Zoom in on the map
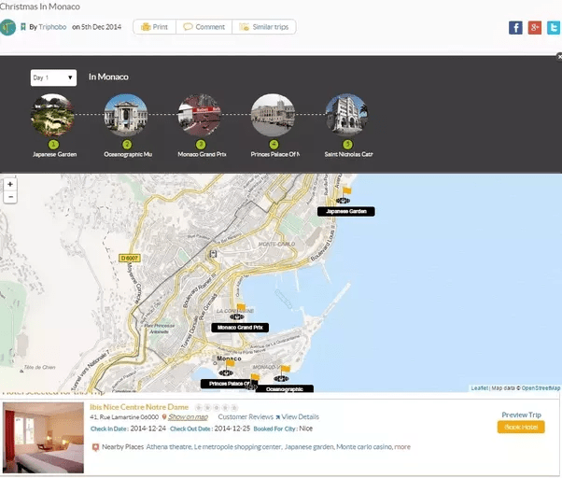This screenshot has width=562, height=478. (x=10, y=184)
